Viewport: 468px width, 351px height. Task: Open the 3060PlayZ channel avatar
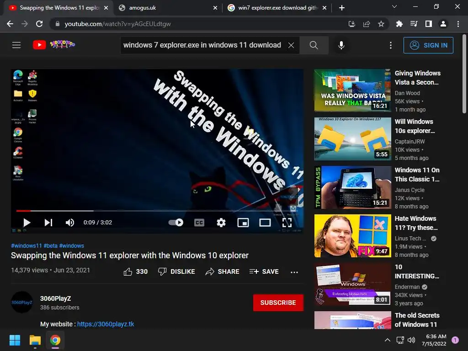(x=22, y=303)
